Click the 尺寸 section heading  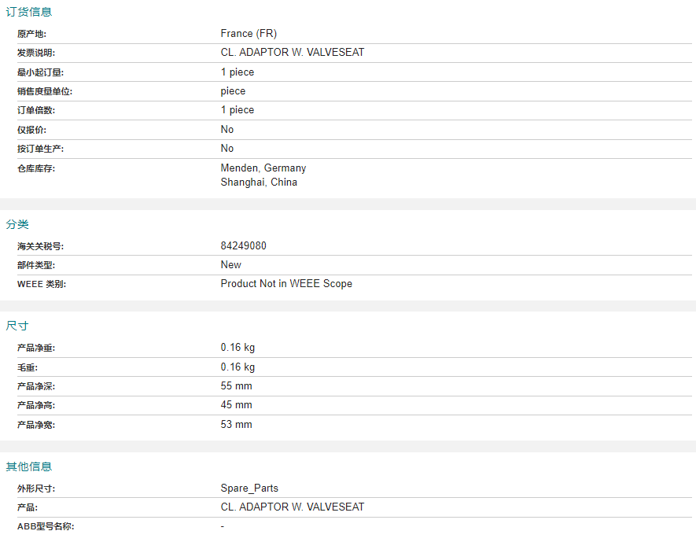(17, 326)
